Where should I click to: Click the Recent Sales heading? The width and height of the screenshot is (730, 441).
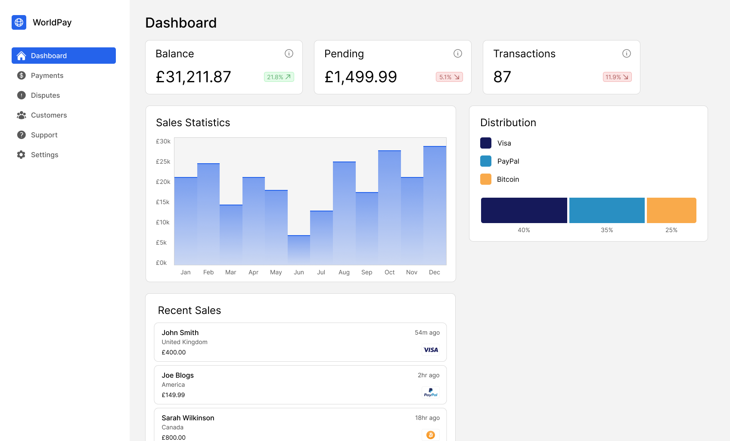coord(189,311)
